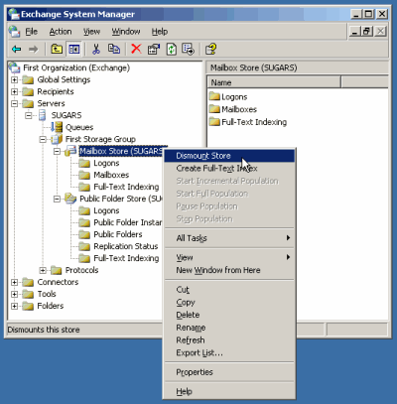Image resolution: width=397 pixels, height=404 pixels.
Task: Collapse the First Storage Group node
Action: tap(43, 139)
